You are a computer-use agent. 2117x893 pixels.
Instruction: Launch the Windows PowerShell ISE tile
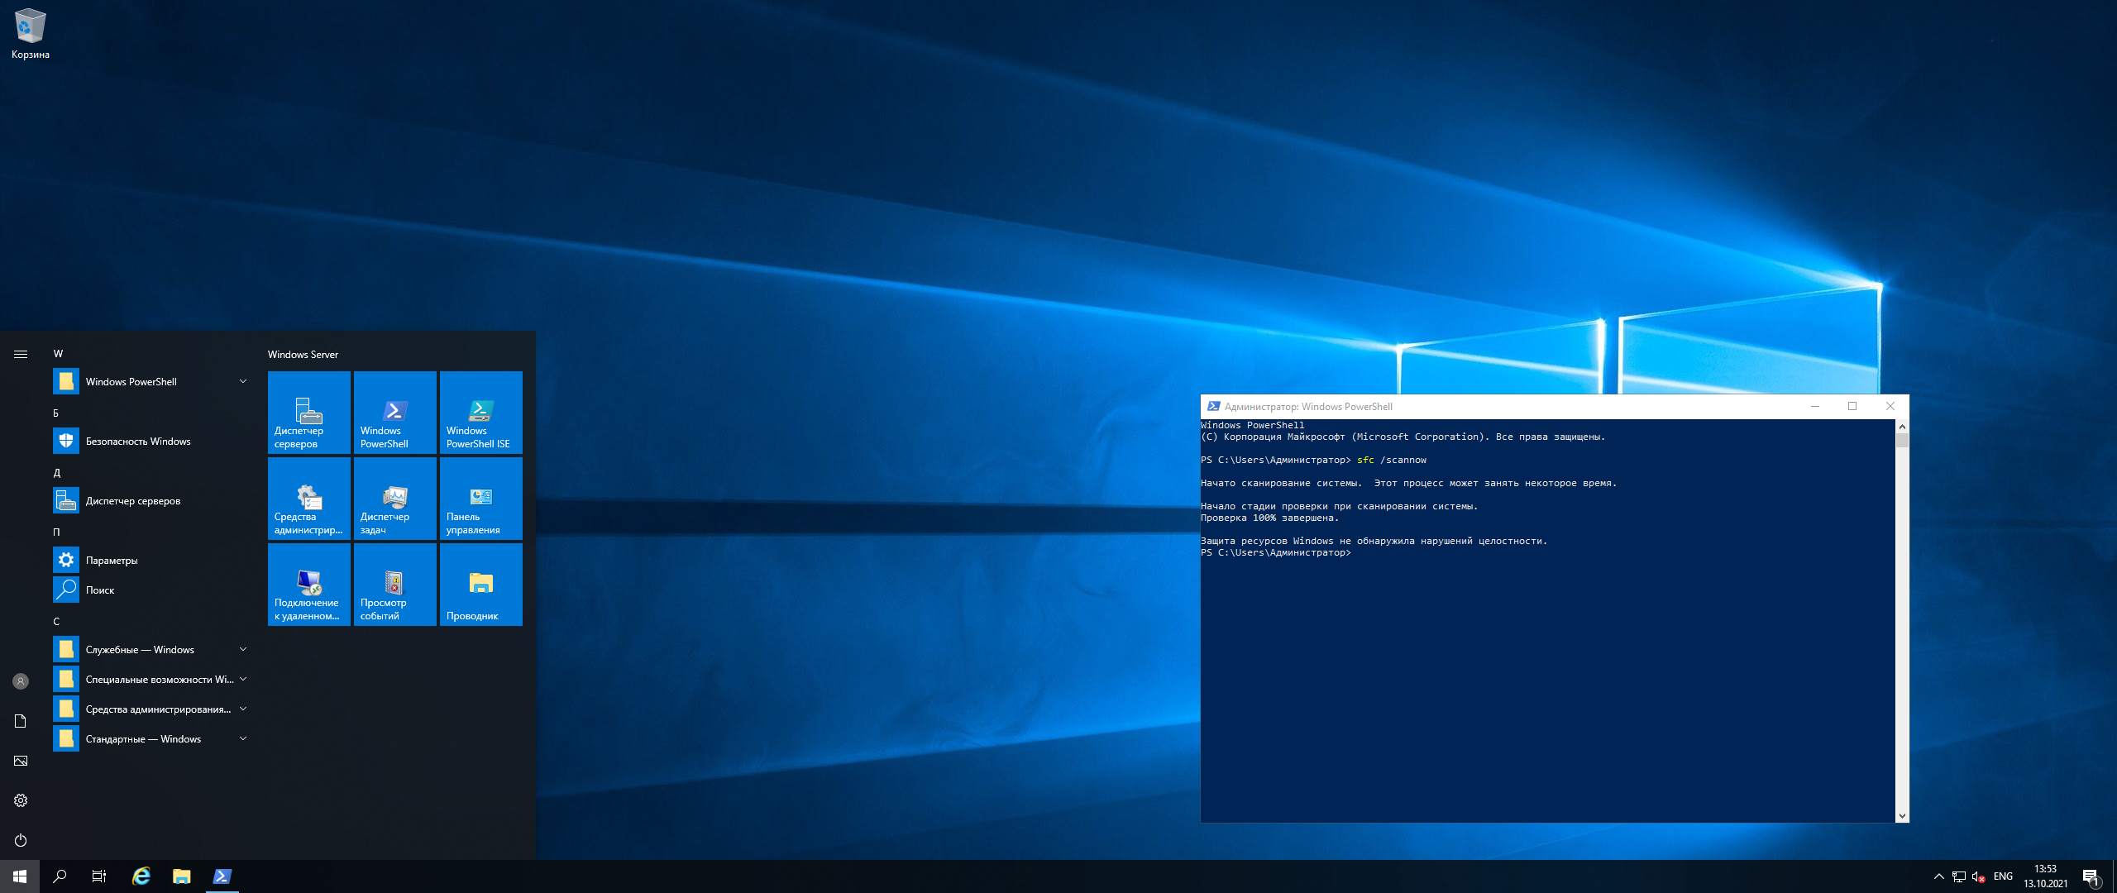tap(481, 412)
